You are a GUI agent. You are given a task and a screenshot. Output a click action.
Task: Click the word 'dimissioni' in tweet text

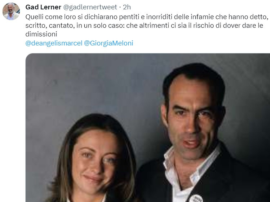(41, 34)
